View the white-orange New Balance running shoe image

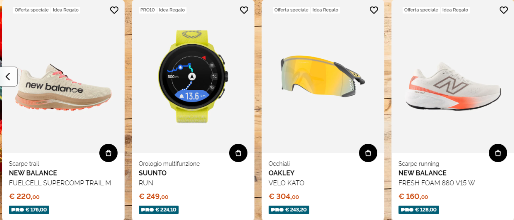pos(453,87)
